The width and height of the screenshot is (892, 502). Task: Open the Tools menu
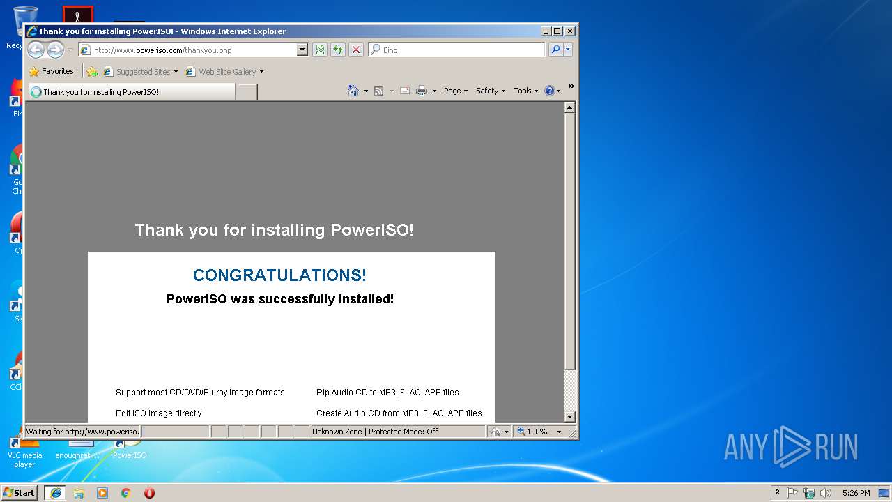526,91
